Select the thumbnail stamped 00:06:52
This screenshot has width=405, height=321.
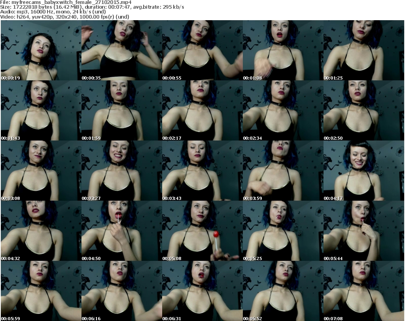283,291
